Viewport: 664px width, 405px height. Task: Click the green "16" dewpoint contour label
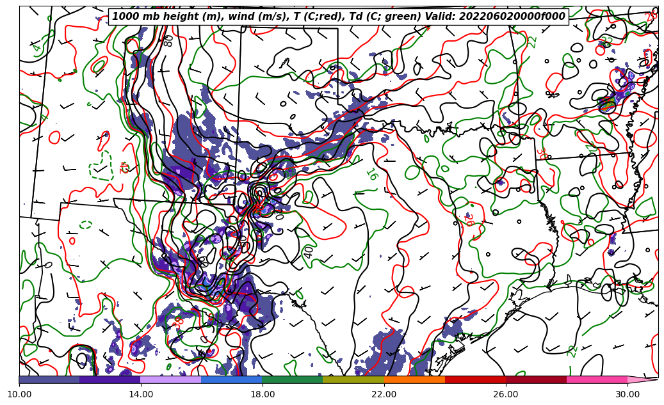coord(371,174)
